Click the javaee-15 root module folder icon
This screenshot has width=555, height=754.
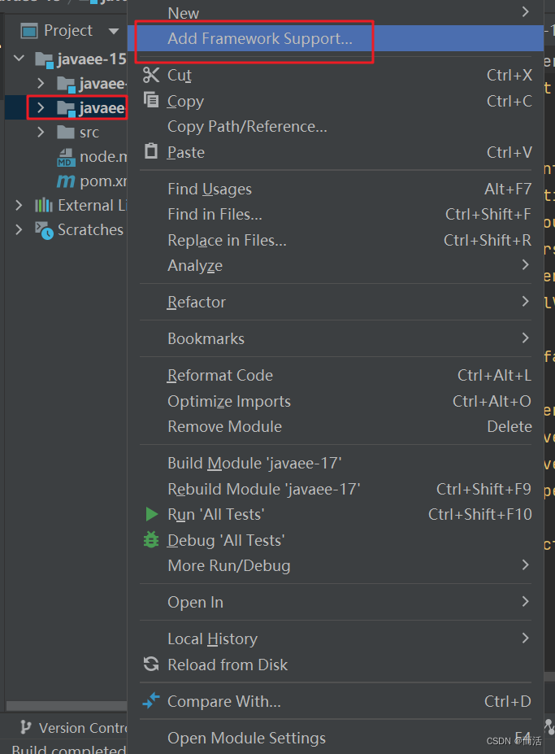(x=44, y=59)
